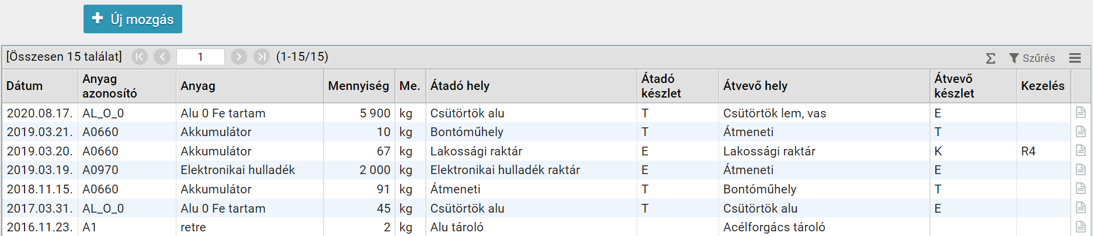Open document icon for the R4 row
This screenshot has width=1093, height=236.
tap(1081, 151)
